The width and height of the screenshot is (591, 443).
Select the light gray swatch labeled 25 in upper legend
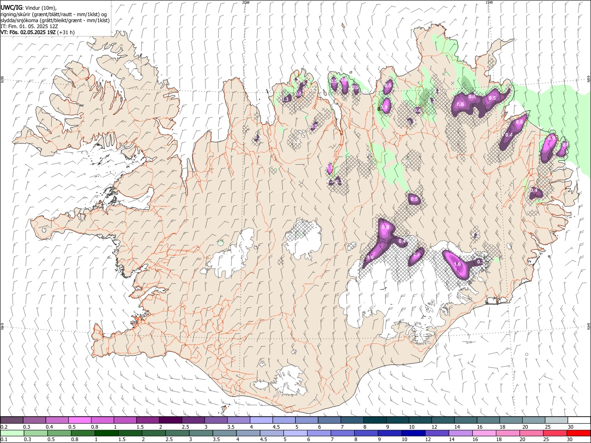556,420
